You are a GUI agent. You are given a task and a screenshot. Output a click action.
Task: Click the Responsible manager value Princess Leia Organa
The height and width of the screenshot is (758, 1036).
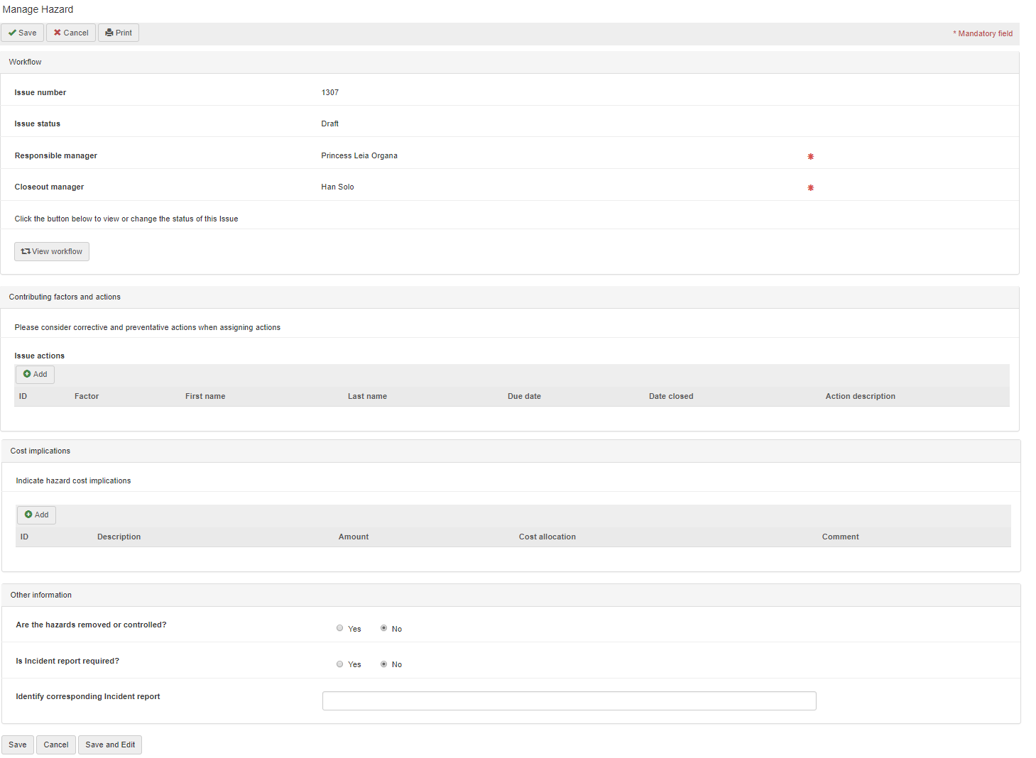(x=359, y=155)
